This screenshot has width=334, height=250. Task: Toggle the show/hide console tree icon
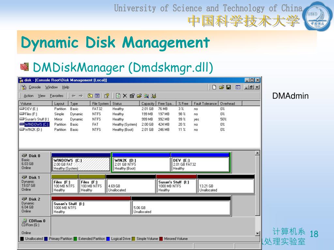pos(97,96)
